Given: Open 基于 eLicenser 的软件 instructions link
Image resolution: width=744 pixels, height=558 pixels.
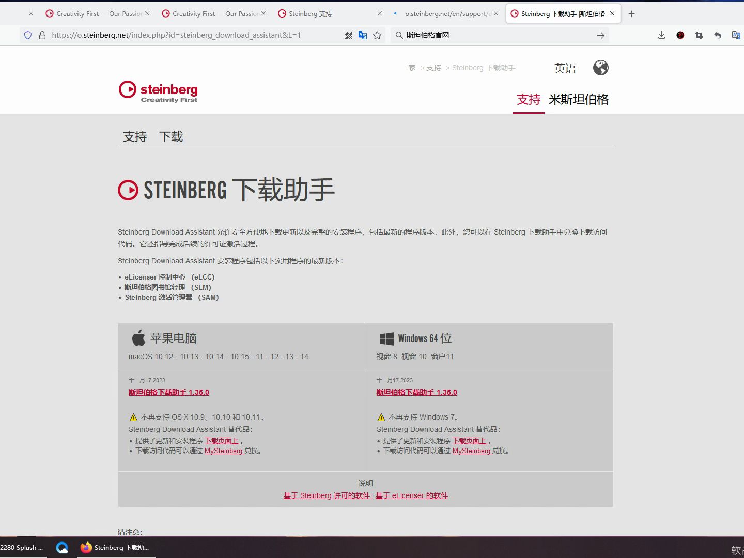Looking at the screenshot, I should click(412, 495).
